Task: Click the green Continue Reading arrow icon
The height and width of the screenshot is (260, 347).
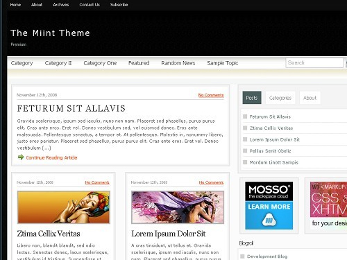Action: 21,157
